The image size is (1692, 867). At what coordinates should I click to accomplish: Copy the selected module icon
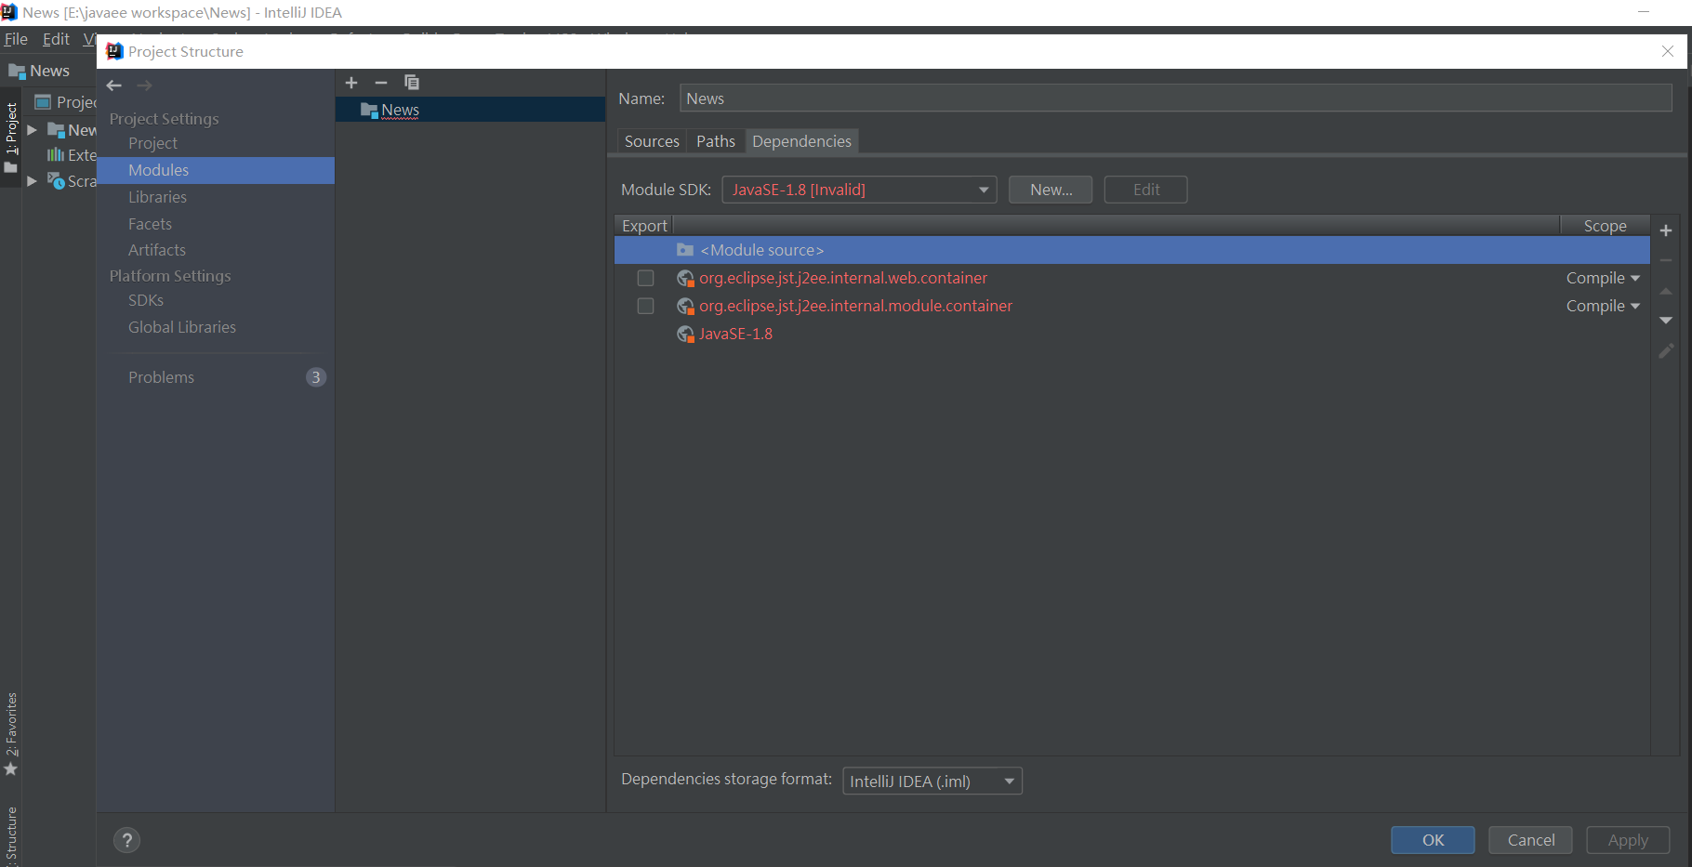[x=412, y=83]
